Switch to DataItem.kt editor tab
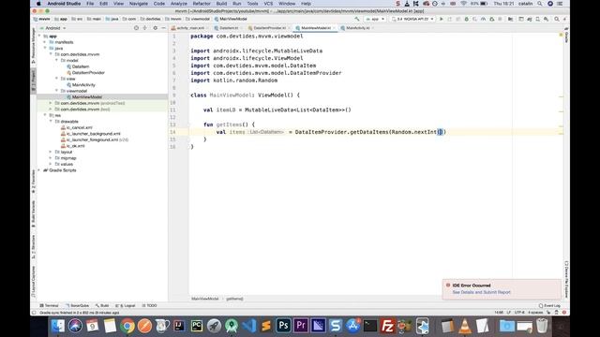 pos(229,28)
